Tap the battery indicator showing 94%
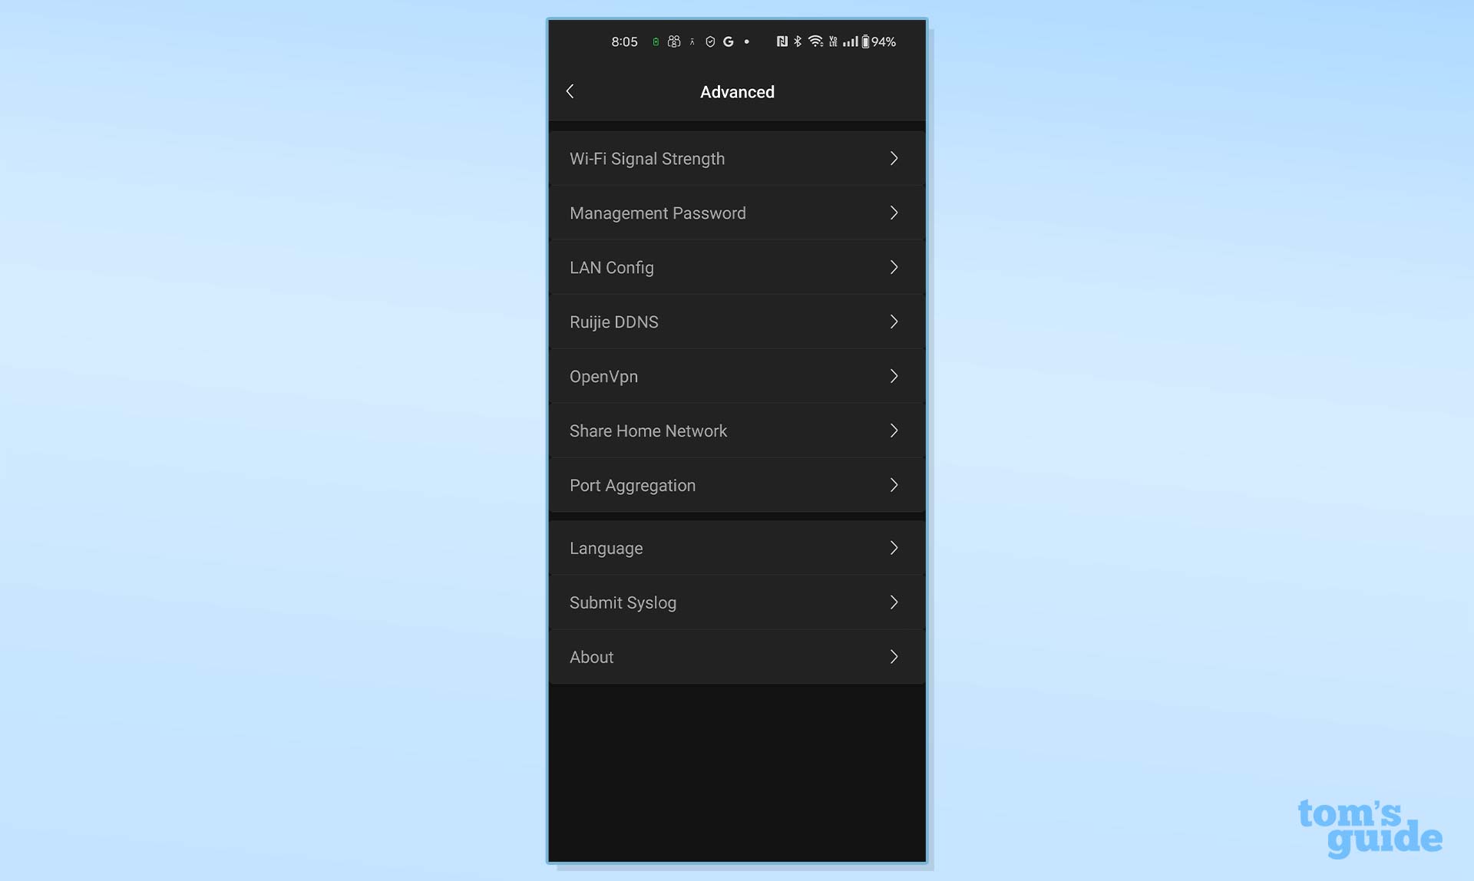 (x=878, y=41)
